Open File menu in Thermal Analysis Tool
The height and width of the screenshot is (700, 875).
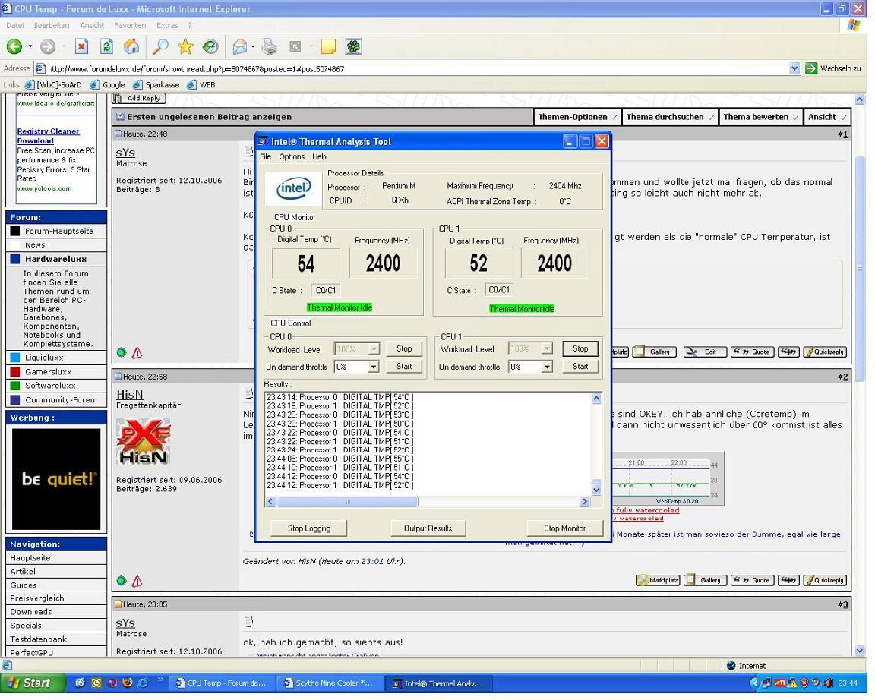point(265,156)
